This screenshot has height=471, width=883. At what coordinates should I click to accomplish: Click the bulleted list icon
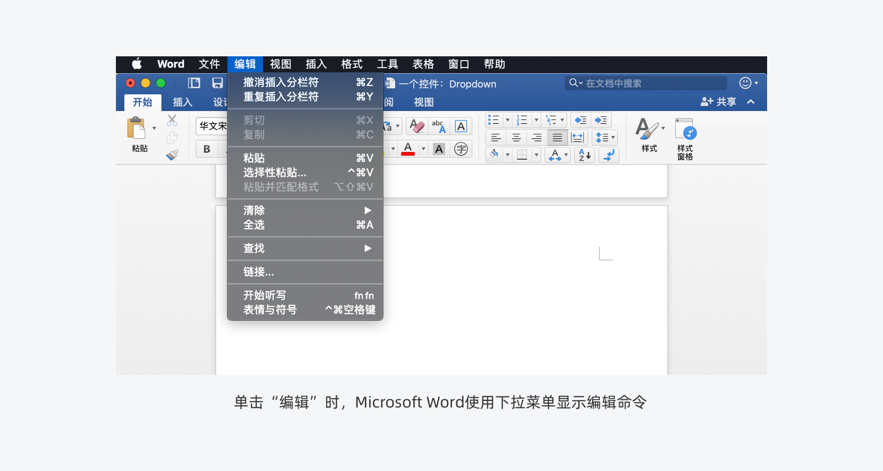[x=493, y=120]
